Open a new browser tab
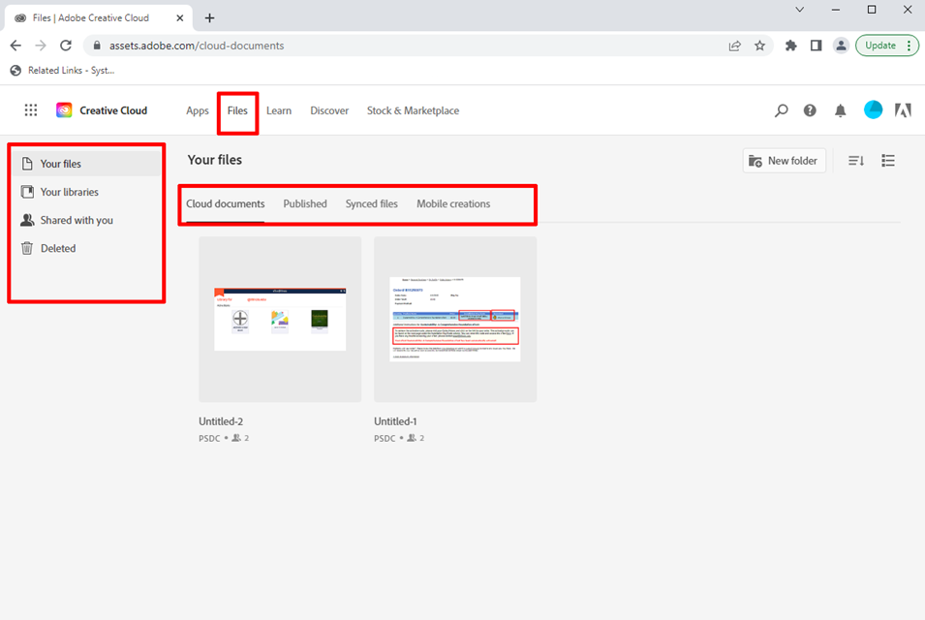The width and height of the screenshot is (925, 620). 209,17
